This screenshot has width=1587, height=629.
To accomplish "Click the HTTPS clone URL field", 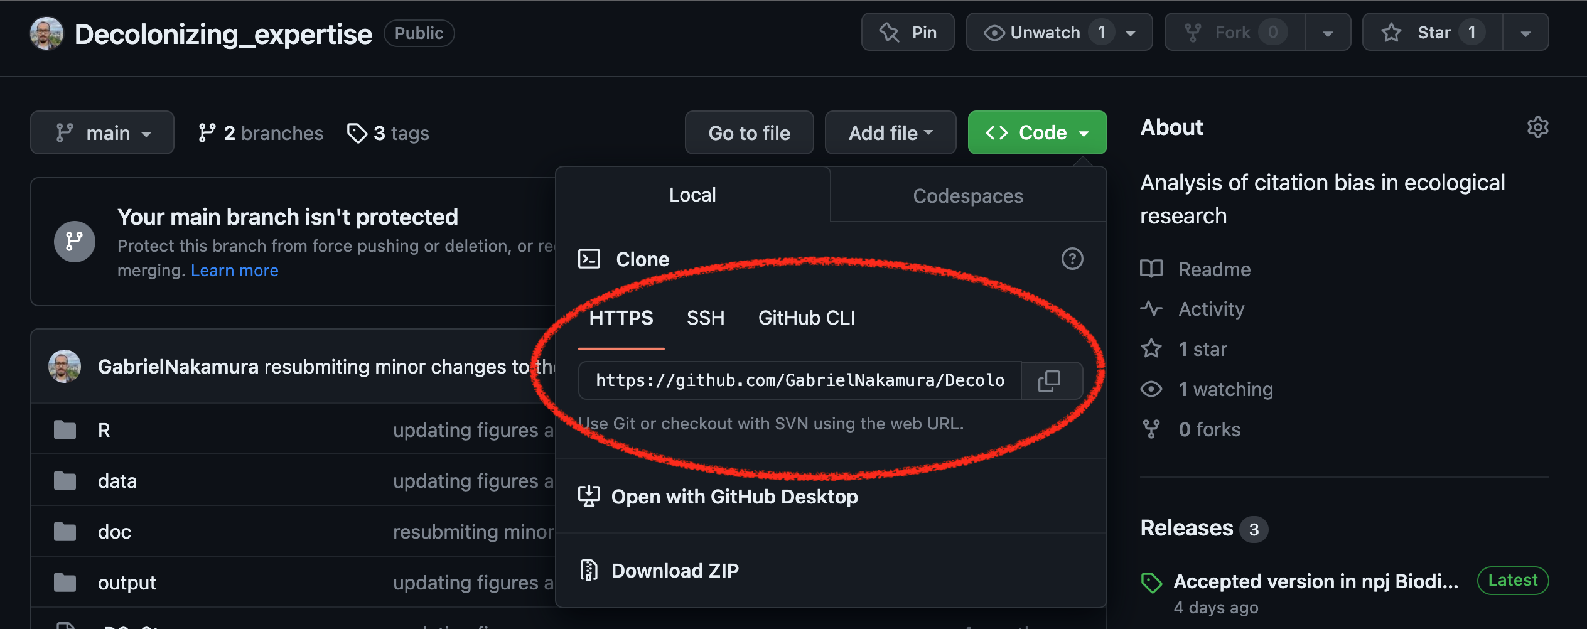I will click(x=800, y=380).
